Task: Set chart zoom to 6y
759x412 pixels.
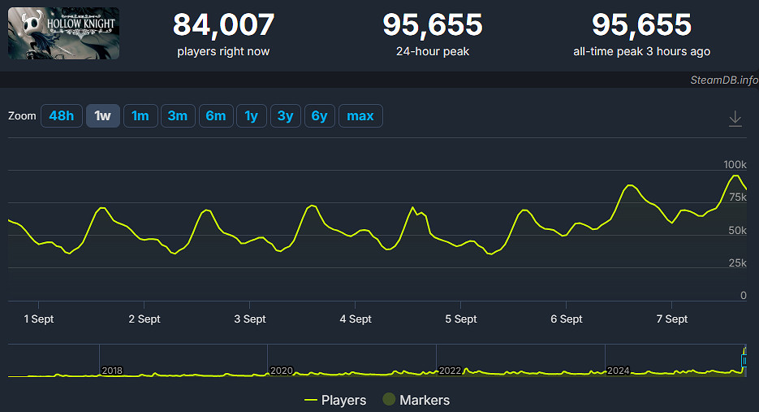Action: pos(320,116)
